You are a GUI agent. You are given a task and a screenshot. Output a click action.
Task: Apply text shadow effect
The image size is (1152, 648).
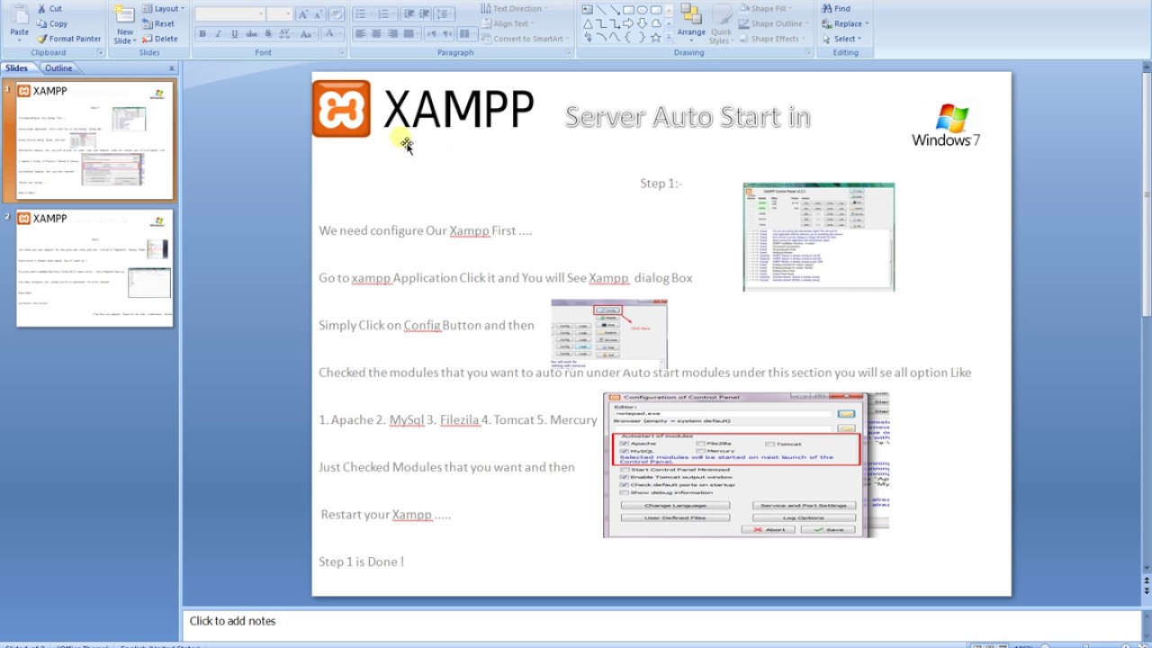(x=266, y=34)
